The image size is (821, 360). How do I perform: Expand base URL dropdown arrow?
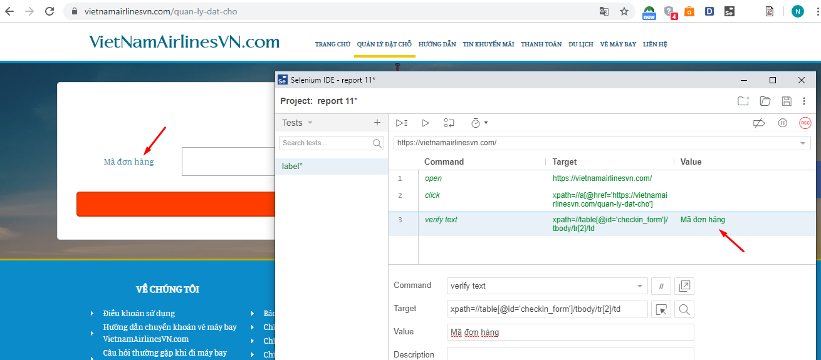(803, 143)
